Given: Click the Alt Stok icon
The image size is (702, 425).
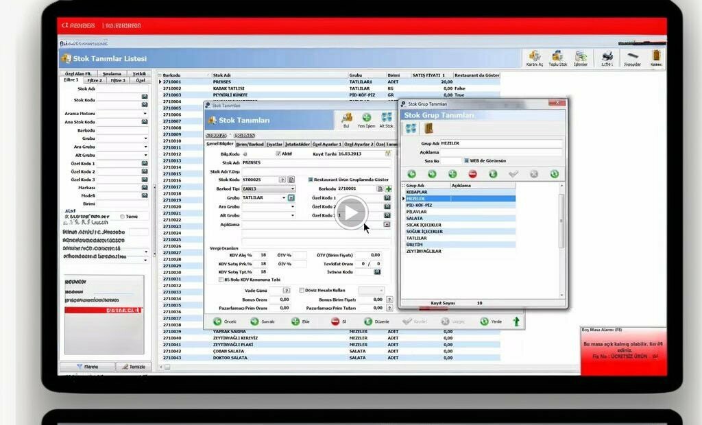Looking at the screenshot, I should 386,120.
